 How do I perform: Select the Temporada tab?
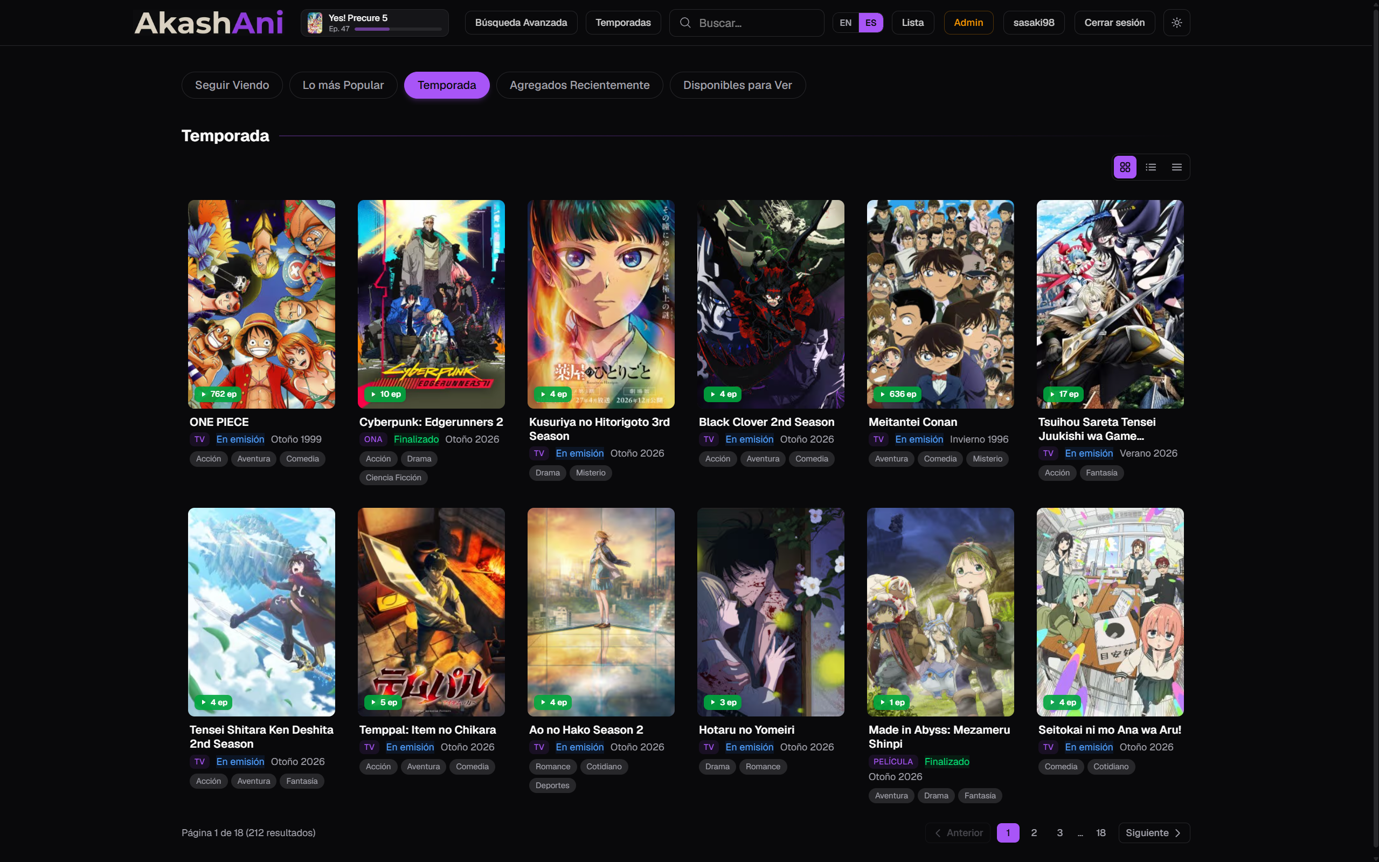click(447, 85)
